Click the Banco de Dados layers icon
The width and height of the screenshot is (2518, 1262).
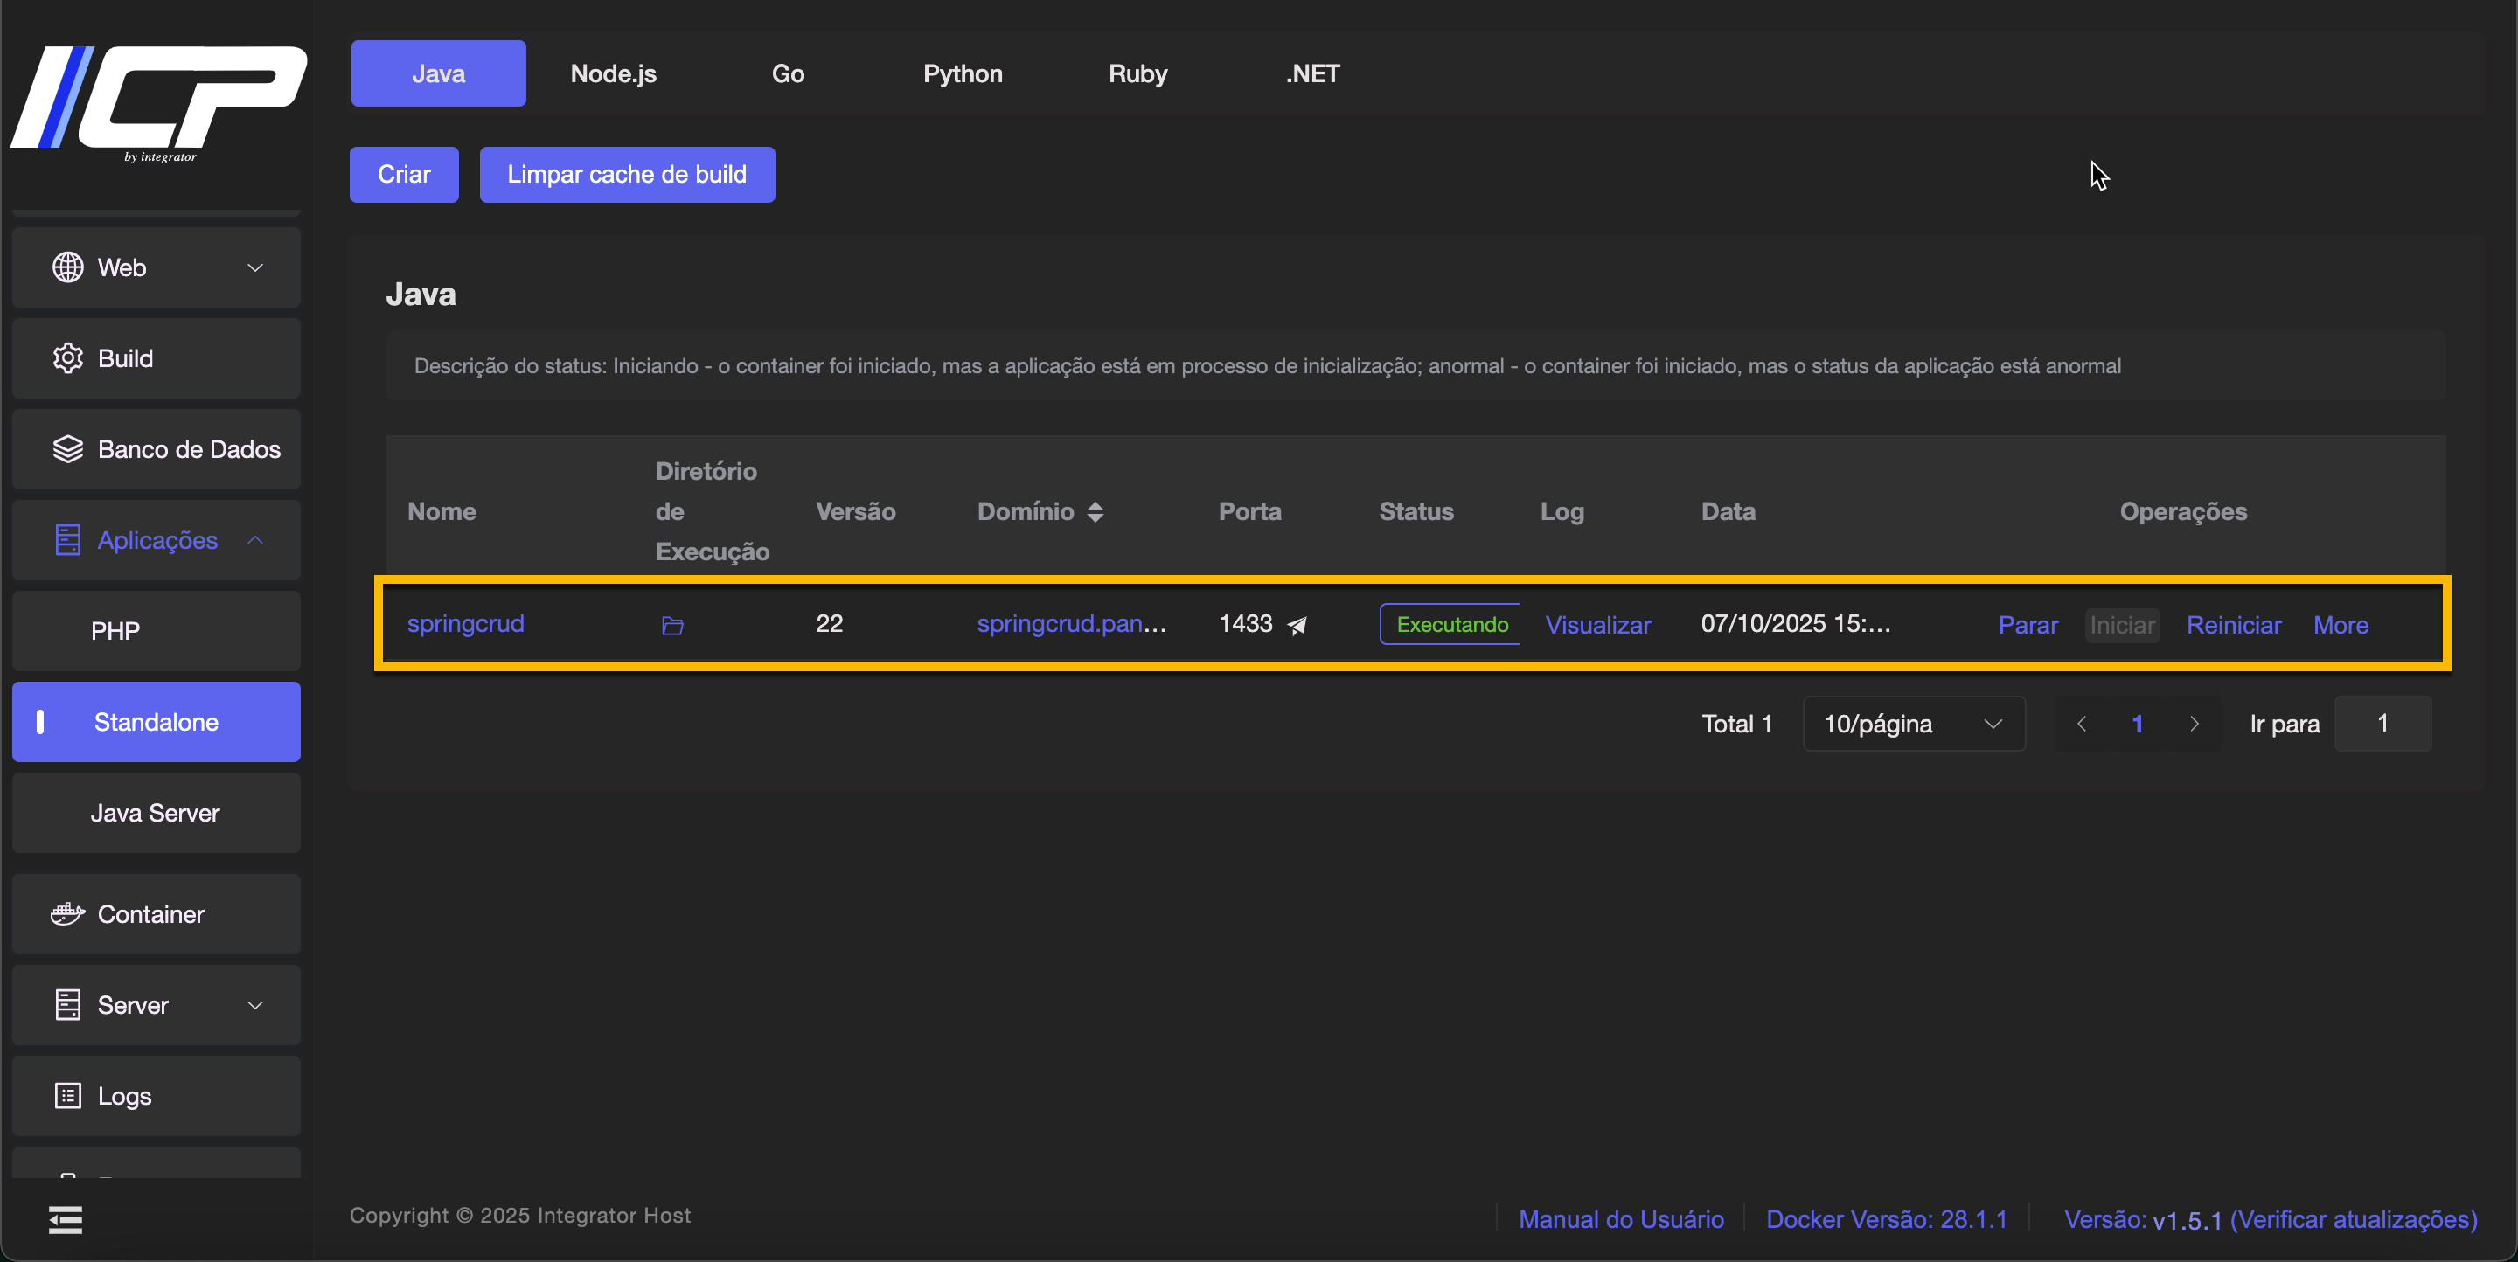tap(67, 449)
